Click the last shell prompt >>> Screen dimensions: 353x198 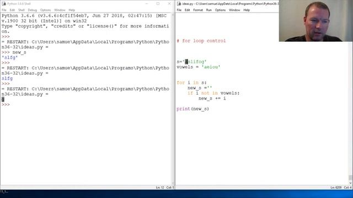(6, 105)
